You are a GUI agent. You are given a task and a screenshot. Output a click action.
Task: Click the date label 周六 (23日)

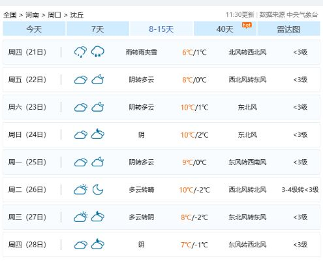tap(27, 107)
